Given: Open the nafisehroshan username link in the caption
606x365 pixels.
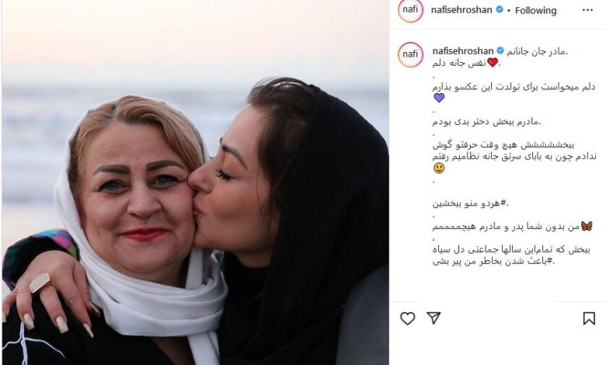Looking at the screenshot, I should (463, 51).
